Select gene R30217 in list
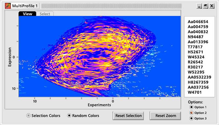 tap(195, 67)
